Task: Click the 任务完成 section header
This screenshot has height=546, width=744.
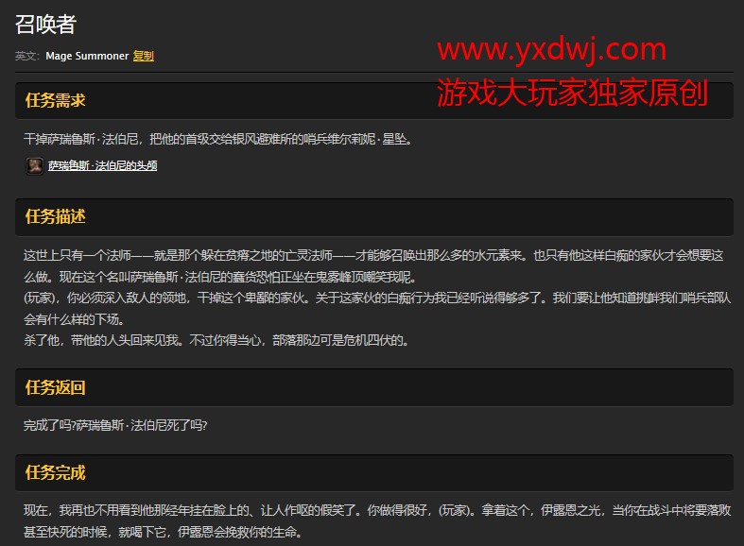Action: coord(56,472)
